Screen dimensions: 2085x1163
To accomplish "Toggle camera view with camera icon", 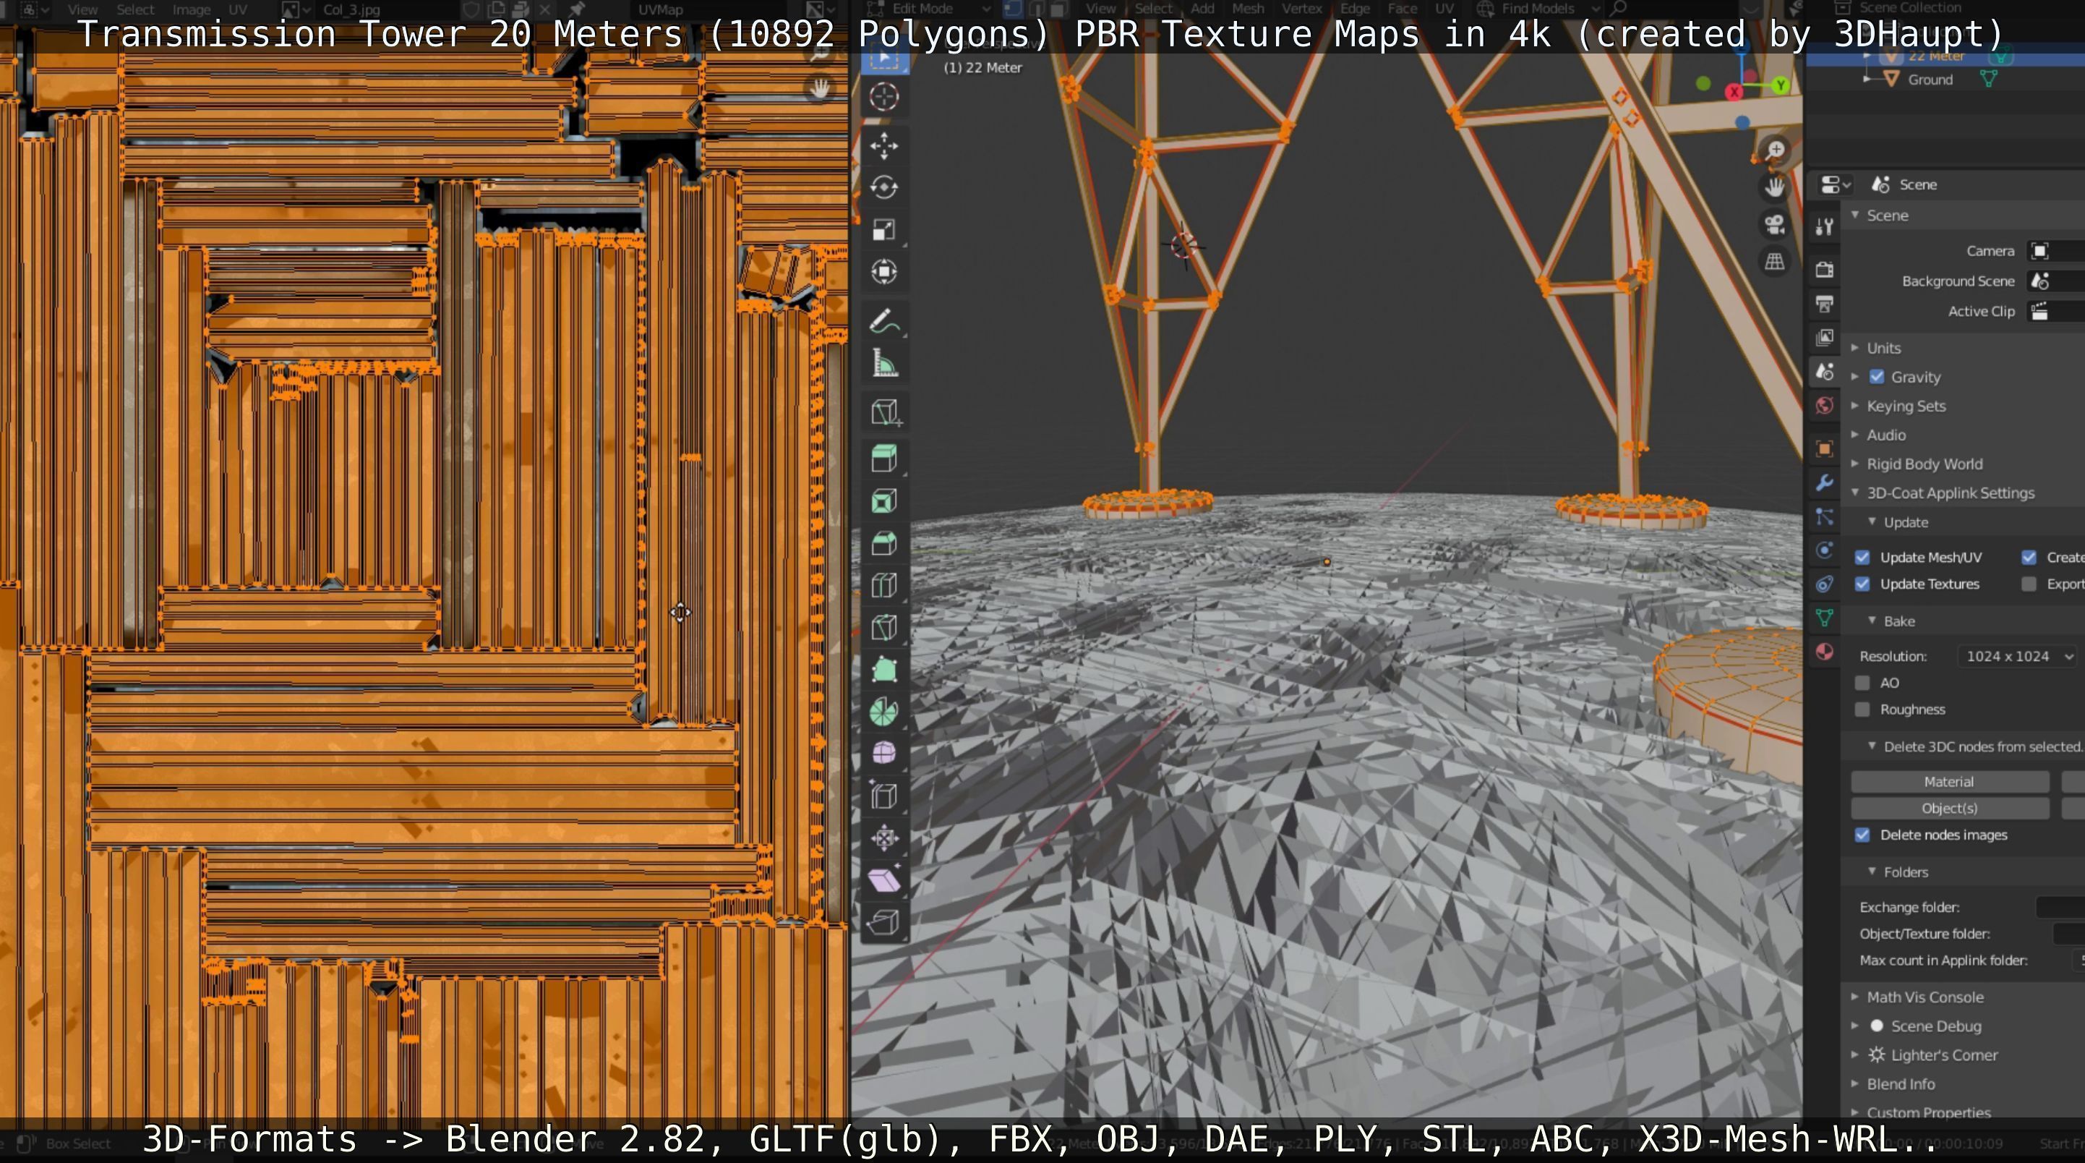I will [1775, 224].
